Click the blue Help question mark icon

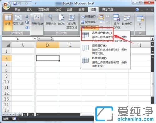click(137, 10)
